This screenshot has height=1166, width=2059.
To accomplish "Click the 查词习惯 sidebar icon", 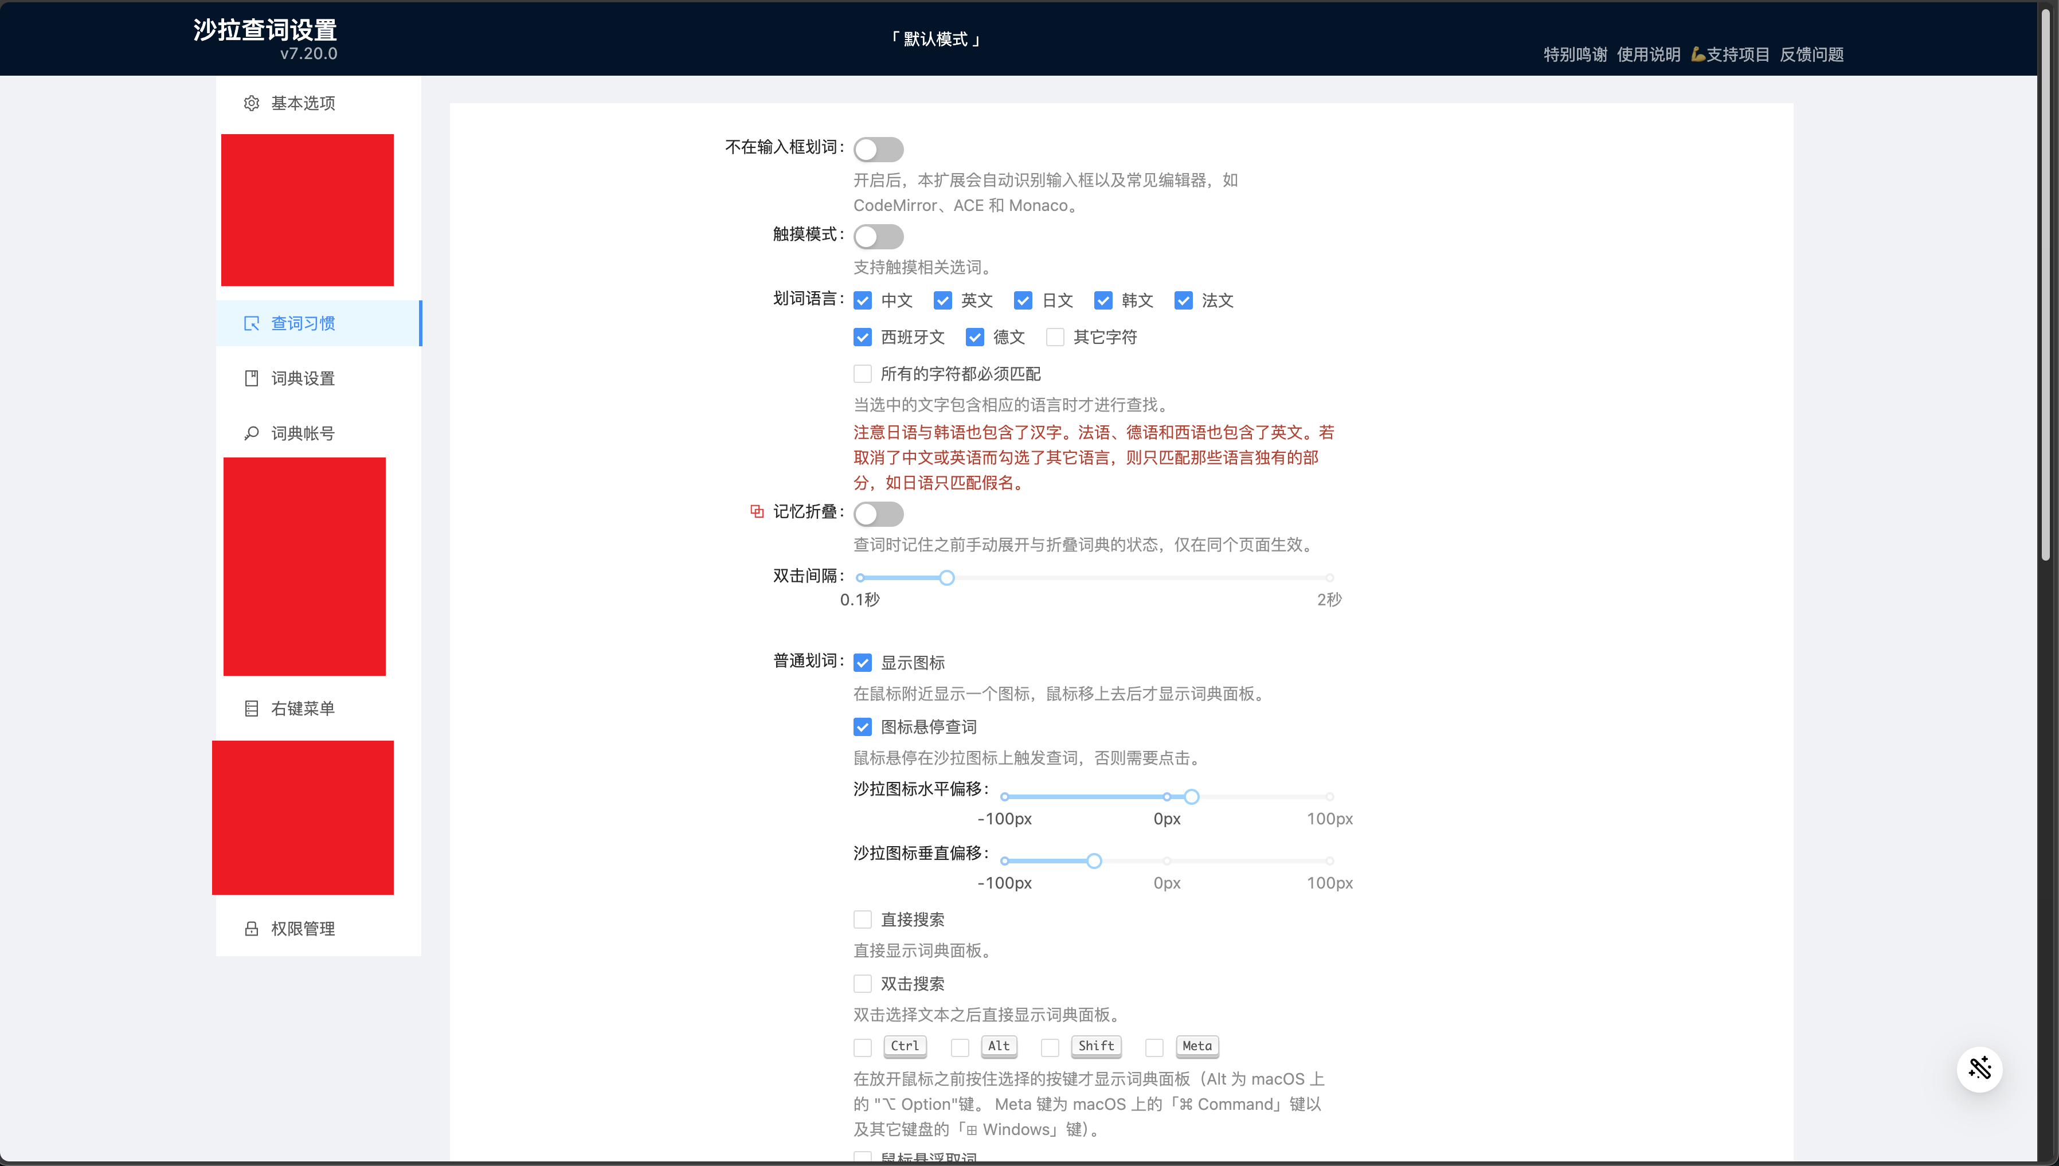I will pos(252,323).
